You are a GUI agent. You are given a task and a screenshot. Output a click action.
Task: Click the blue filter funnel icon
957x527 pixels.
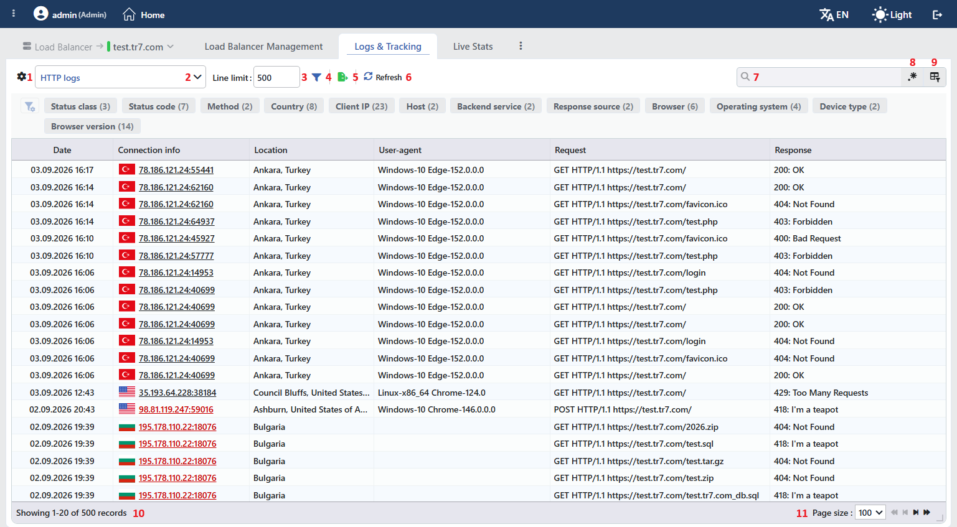(x=316, y=77)
